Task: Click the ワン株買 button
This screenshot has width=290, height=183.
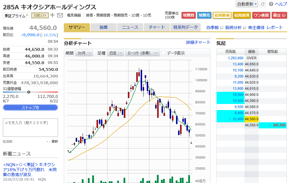Action: (x=261, y=15)
